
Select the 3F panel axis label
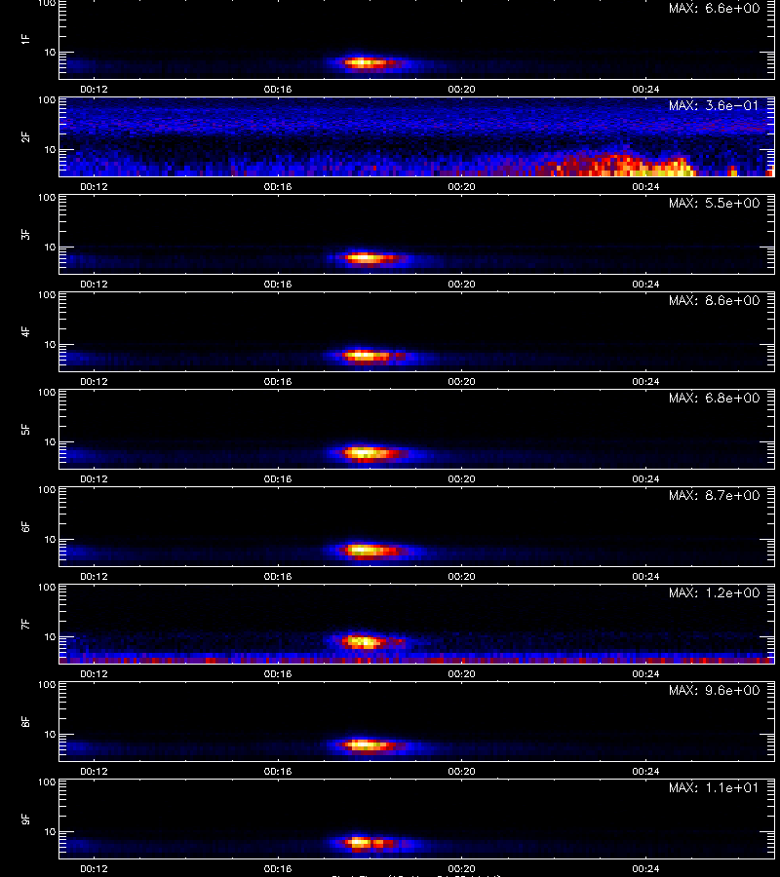click(x=25, y=234)
